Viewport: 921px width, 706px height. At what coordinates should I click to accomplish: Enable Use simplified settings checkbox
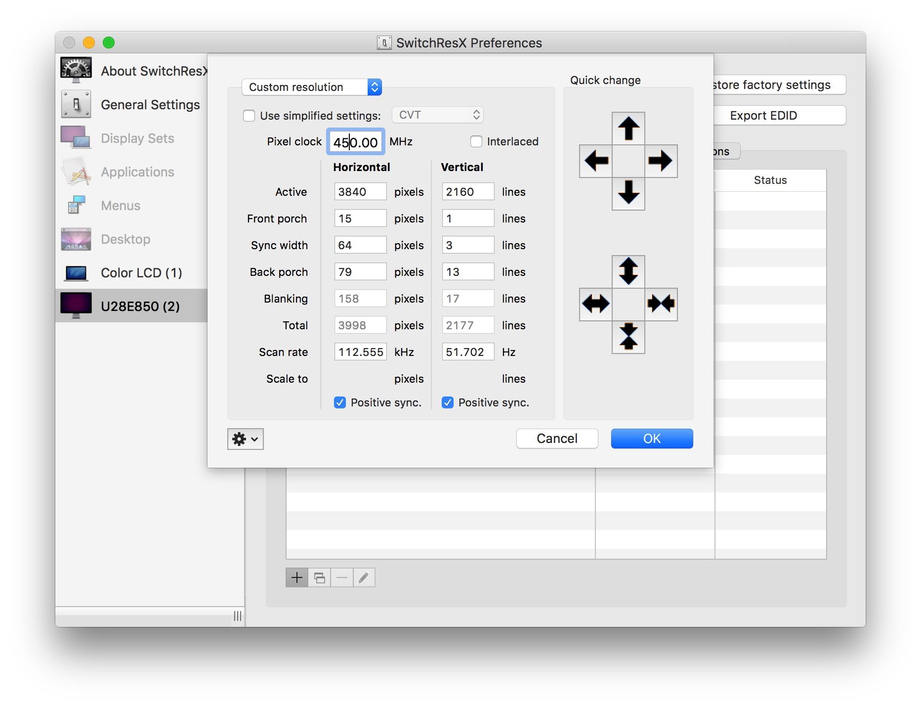249,116
